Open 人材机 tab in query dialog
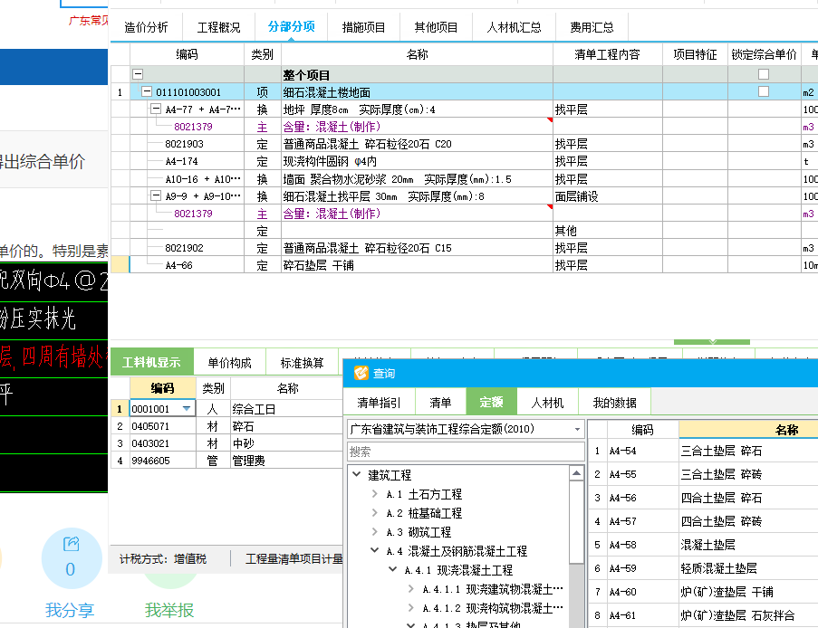 point(547,403)
